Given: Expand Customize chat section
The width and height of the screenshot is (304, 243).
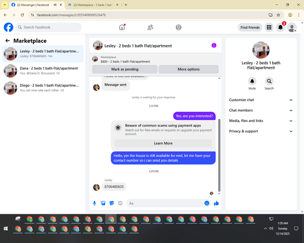Looking at the screenshot, I should pyautogui.click(x=261, y=100).
